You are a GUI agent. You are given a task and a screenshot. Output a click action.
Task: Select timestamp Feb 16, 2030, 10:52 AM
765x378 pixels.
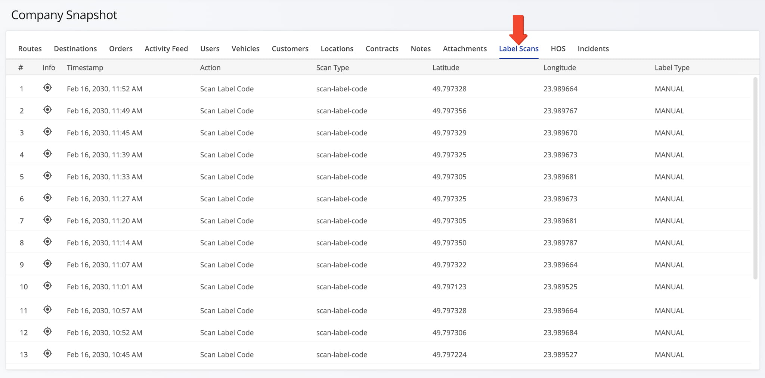(105, 333)
